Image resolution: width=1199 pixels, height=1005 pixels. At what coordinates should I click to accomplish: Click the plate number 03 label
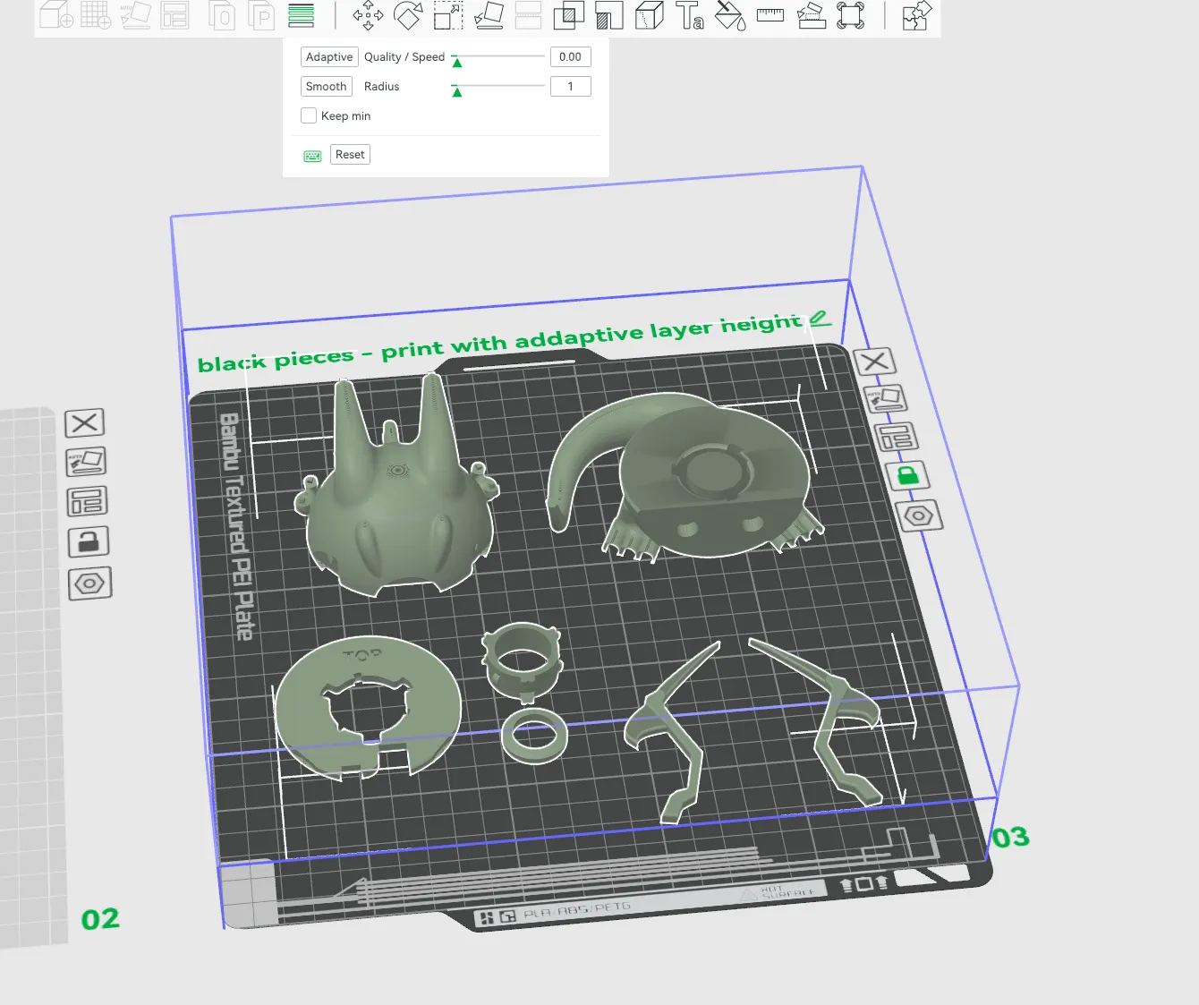click(1011, 838)
